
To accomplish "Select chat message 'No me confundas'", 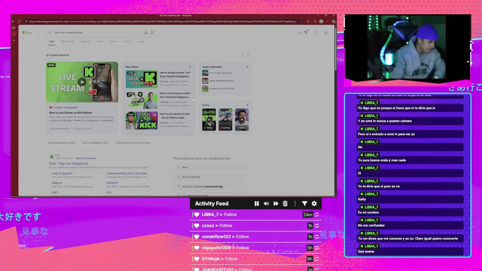I will [x=371, y=225].
